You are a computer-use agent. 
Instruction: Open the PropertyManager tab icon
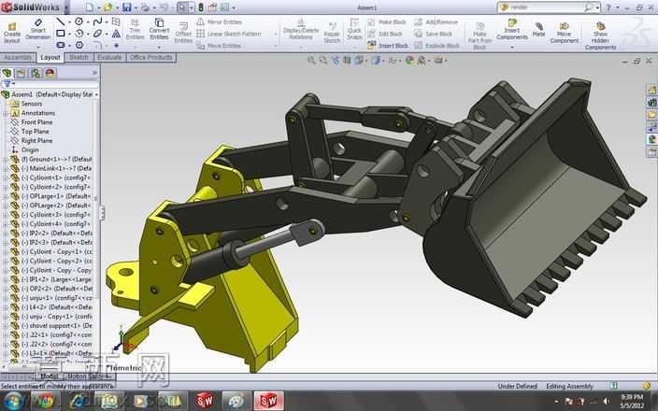(21, 73)
